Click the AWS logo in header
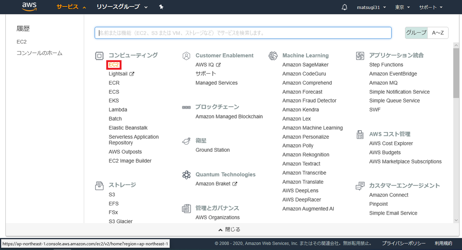Image resolution: width=462 pixels, height=250 pixels. coord(29,7)
